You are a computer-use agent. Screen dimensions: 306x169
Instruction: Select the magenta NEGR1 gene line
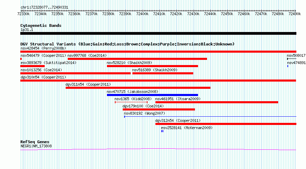[158, 149]
